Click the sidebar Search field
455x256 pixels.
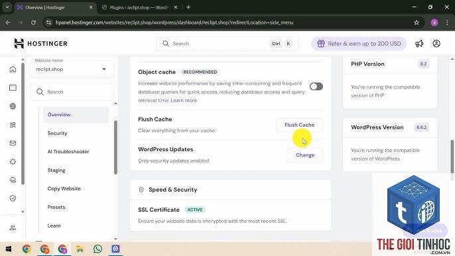click(72, 92)
